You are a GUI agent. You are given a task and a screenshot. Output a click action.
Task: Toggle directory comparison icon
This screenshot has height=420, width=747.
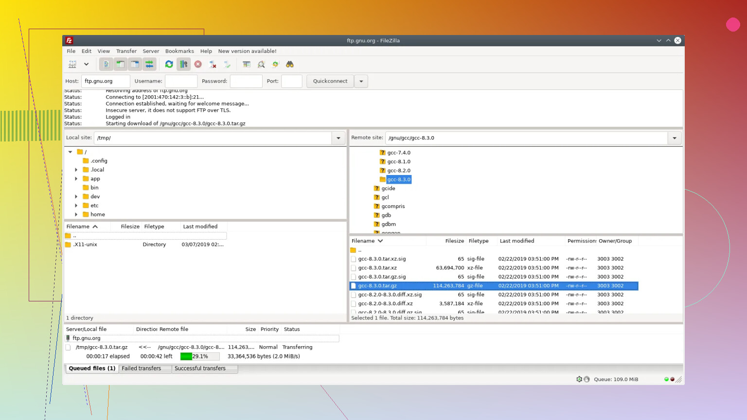coord(261,64)
